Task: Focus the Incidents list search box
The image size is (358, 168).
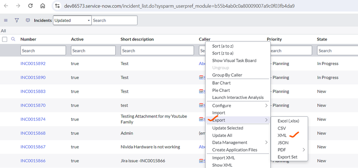Action: (114, 20)
